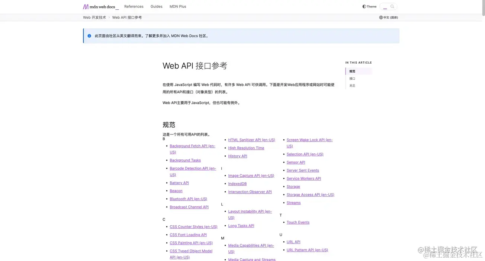This screenshot has width=485, height=261.
Task: Click the search magnifier icon
Action: coord(392,6)
